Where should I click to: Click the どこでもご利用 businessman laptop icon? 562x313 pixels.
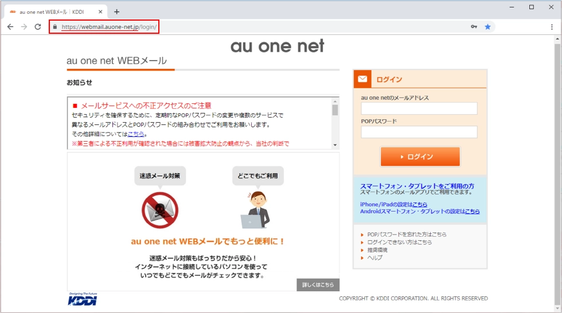pyautogui.click(x=256, y=210)
